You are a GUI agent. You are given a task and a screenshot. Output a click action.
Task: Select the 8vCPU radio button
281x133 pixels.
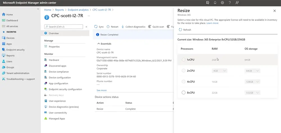(183, 93)
